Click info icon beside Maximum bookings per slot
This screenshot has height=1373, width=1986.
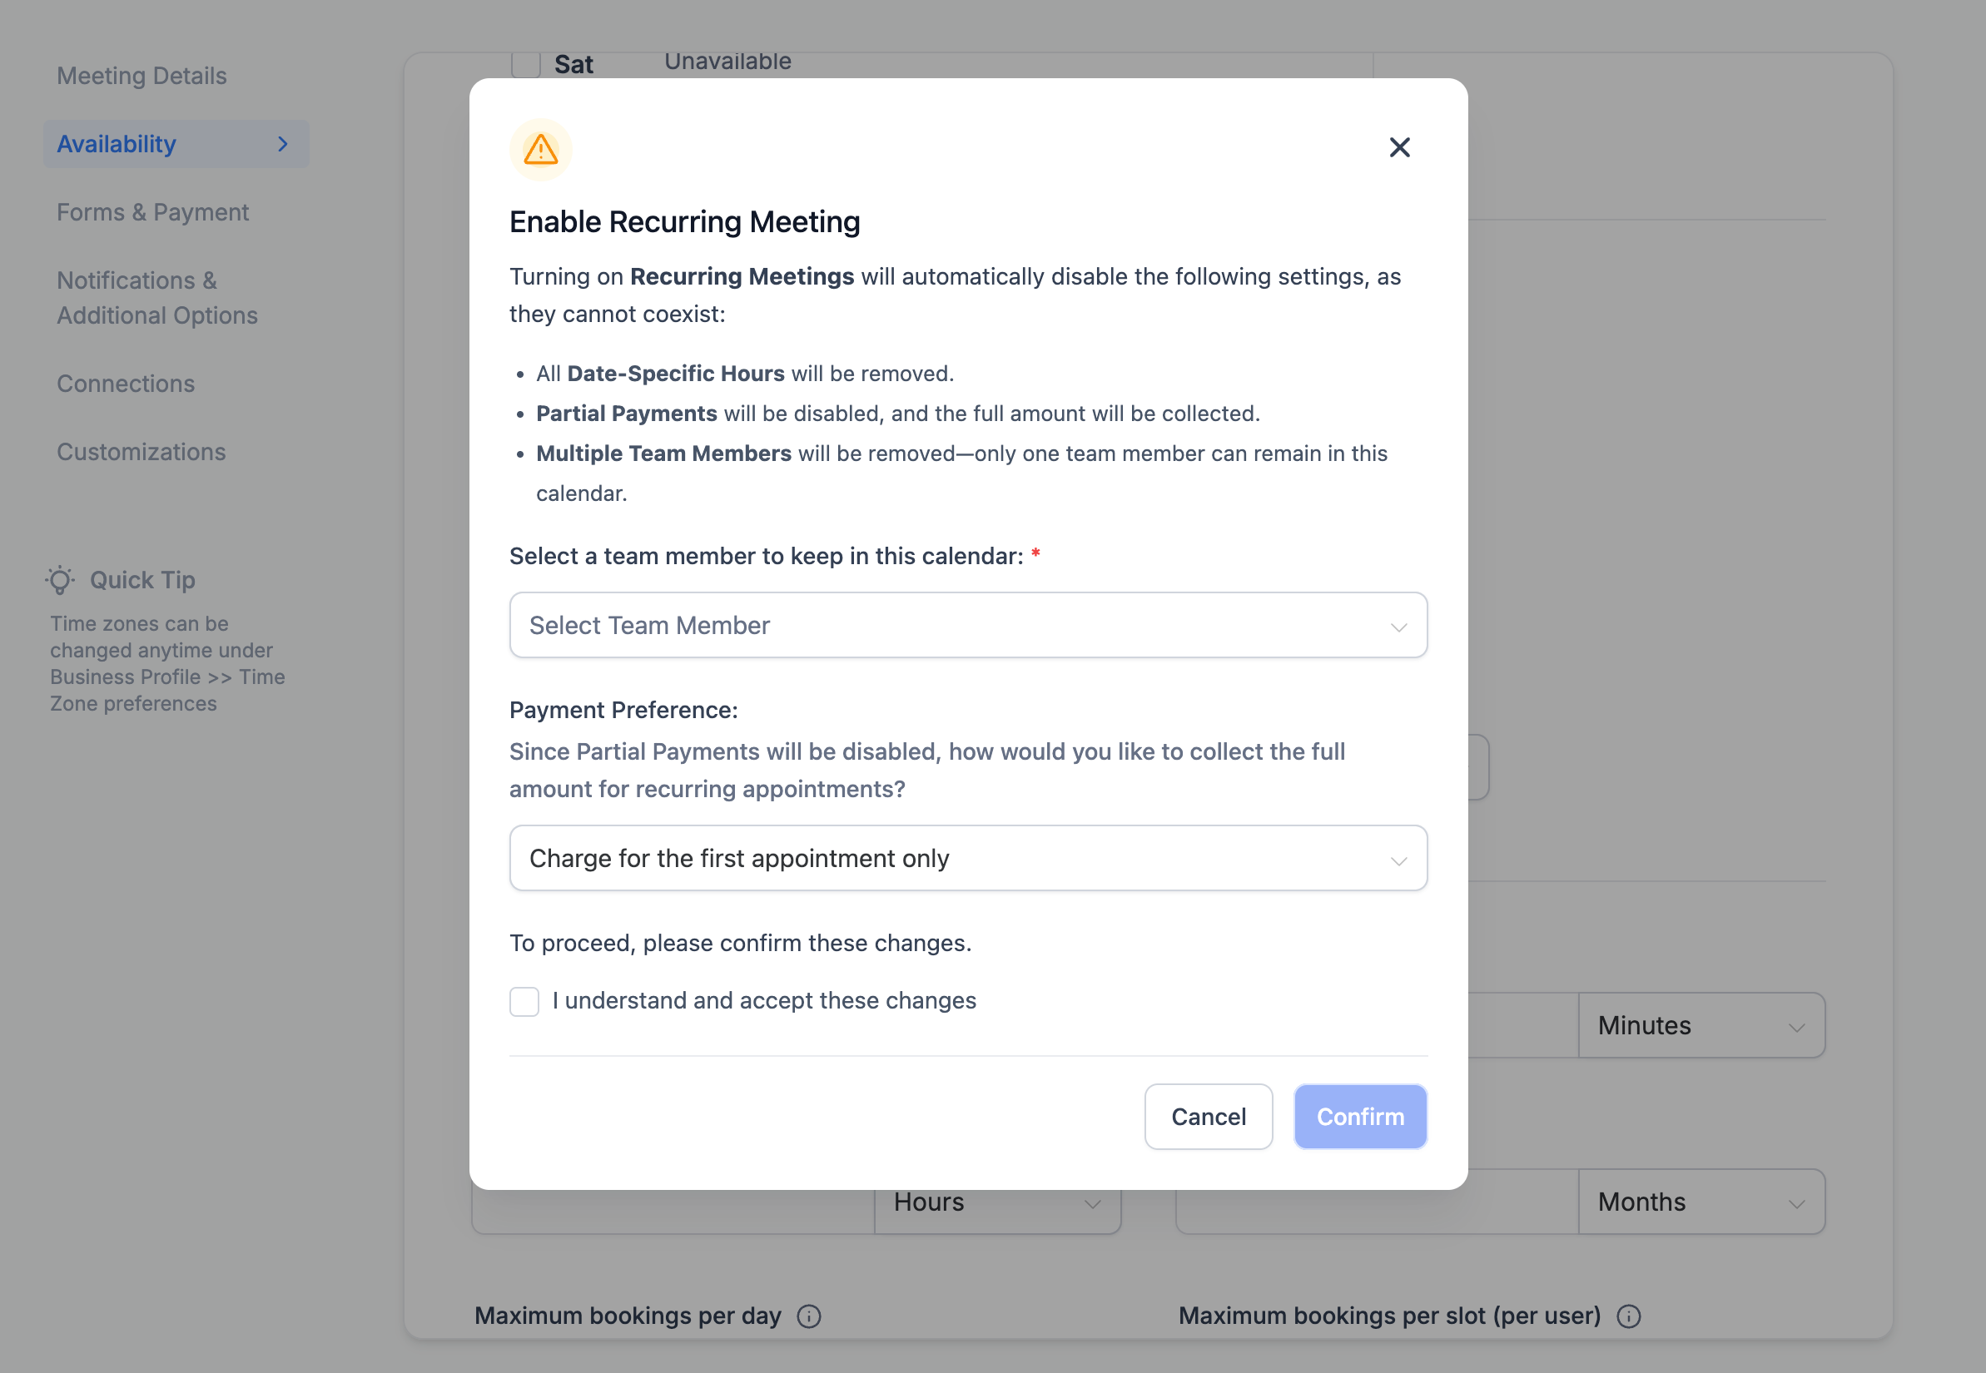tap(1628, 1316)
